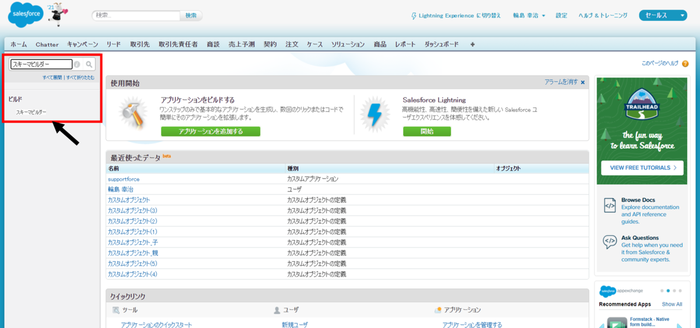Image resolution: width=700 pixels, height=328 pixels.
Task: Click the すべて折りたたむ link
Action: click(80, 78)
